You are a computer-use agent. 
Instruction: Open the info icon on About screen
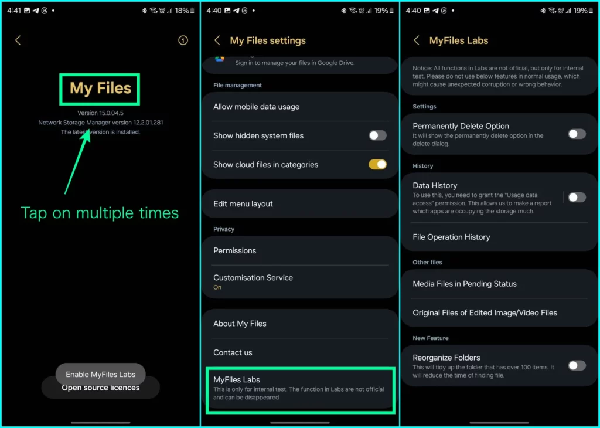[x=183, y=40]
